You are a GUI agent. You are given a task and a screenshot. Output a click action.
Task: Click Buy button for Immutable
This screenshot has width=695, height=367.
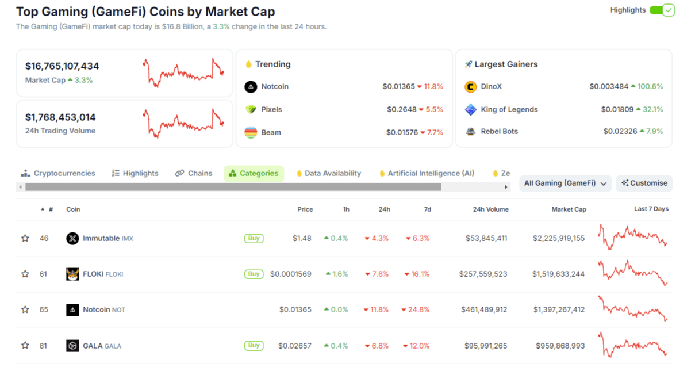tap(254, 238)
